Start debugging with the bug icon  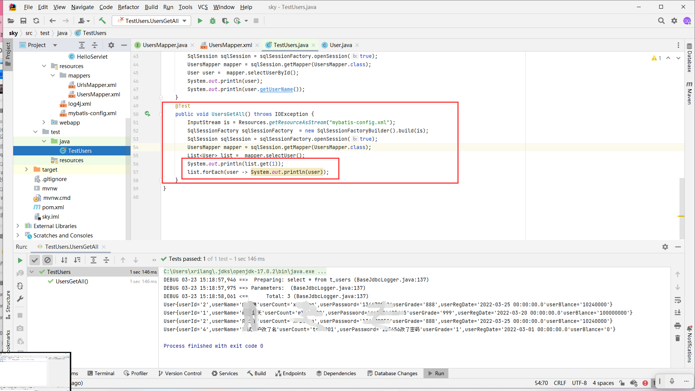(x=213, y=21)
